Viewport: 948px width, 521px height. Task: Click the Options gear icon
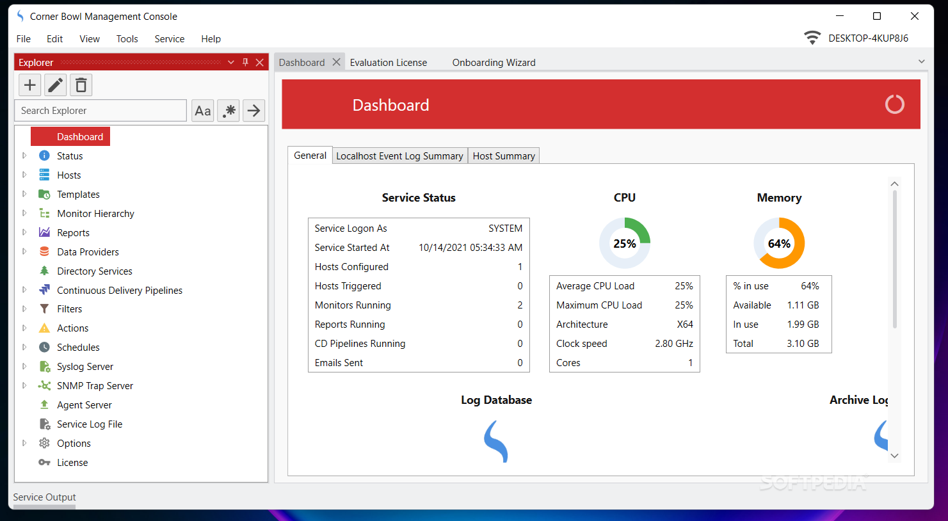[44, 443]
